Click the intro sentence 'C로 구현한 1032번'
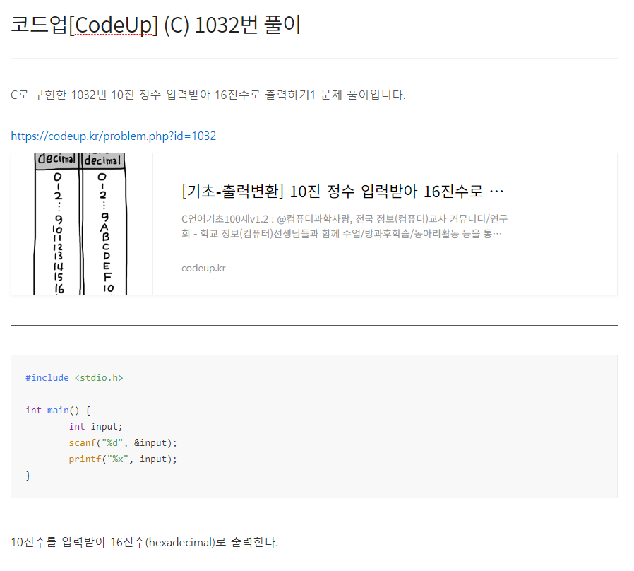 [208, 95]
